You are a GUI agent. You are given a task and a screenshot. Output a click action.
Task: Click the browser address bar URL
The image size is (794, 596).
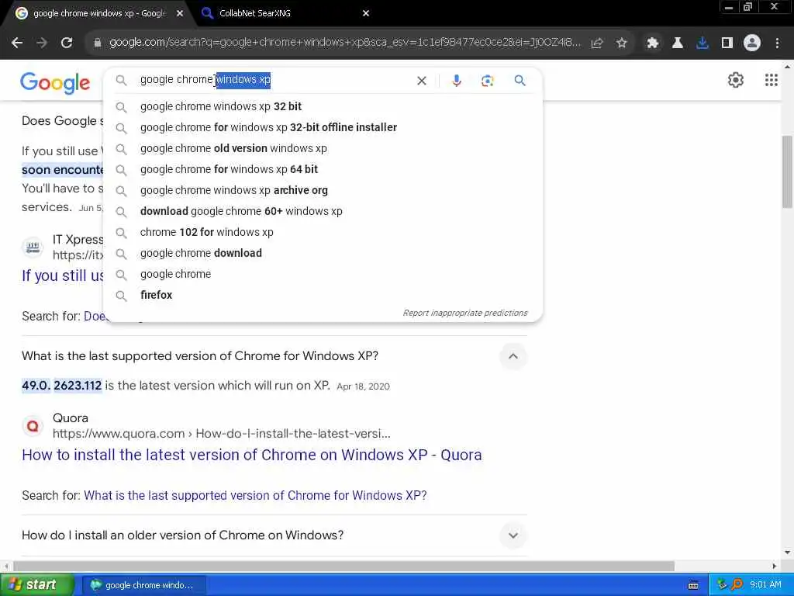tap(344, 43)
